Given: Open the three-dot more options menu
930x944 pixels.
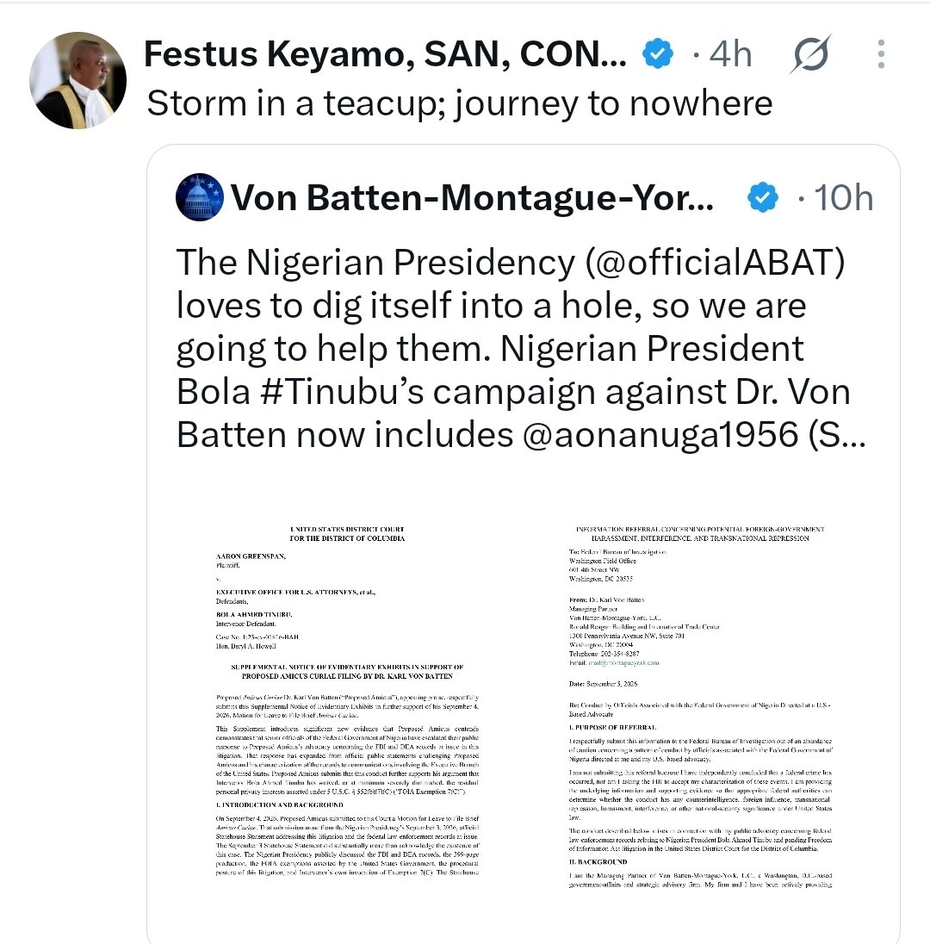Looking at the screenshot, I should (881, 54).
